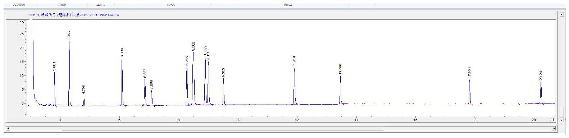Click the min unit label on x-axis
569x138 pixels.
(x=552, y=119)
